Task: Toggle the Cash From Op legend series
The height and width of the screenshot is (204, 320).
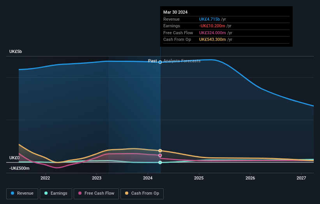Action: coord(142,193)
